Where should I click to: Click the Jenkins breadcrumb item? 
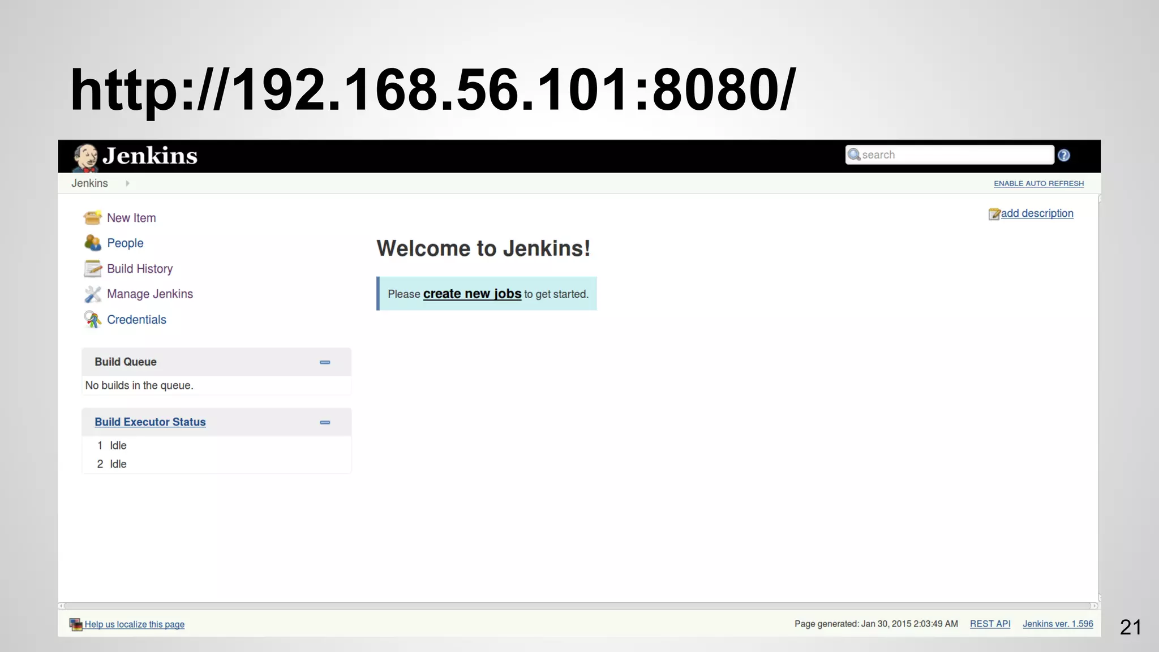click(x=89, y=183)
